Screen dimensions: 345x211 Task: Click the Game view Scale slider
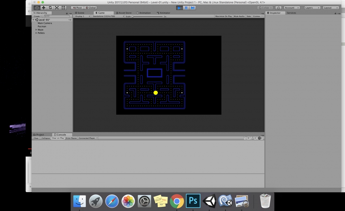[147, 17]
